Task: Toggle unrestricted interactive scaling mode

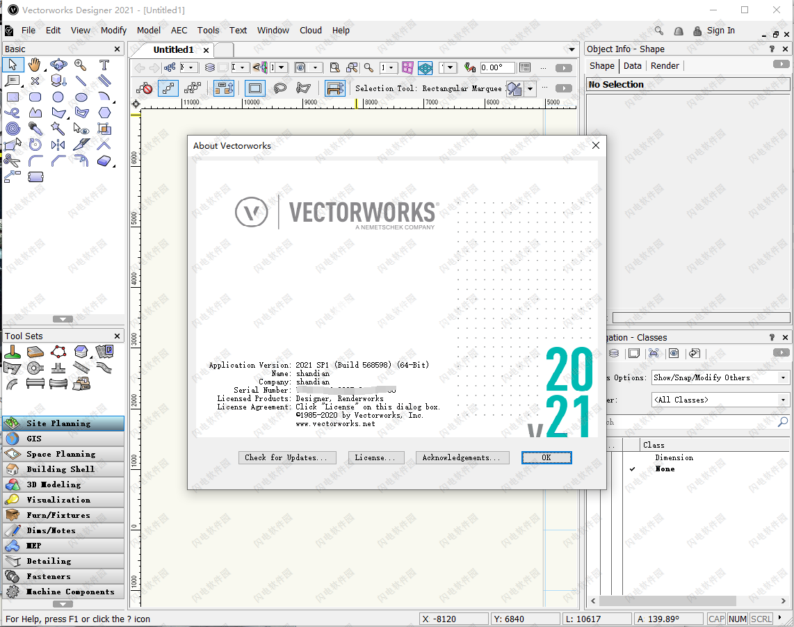Action: pyautogui.click(x=193, y=88)
